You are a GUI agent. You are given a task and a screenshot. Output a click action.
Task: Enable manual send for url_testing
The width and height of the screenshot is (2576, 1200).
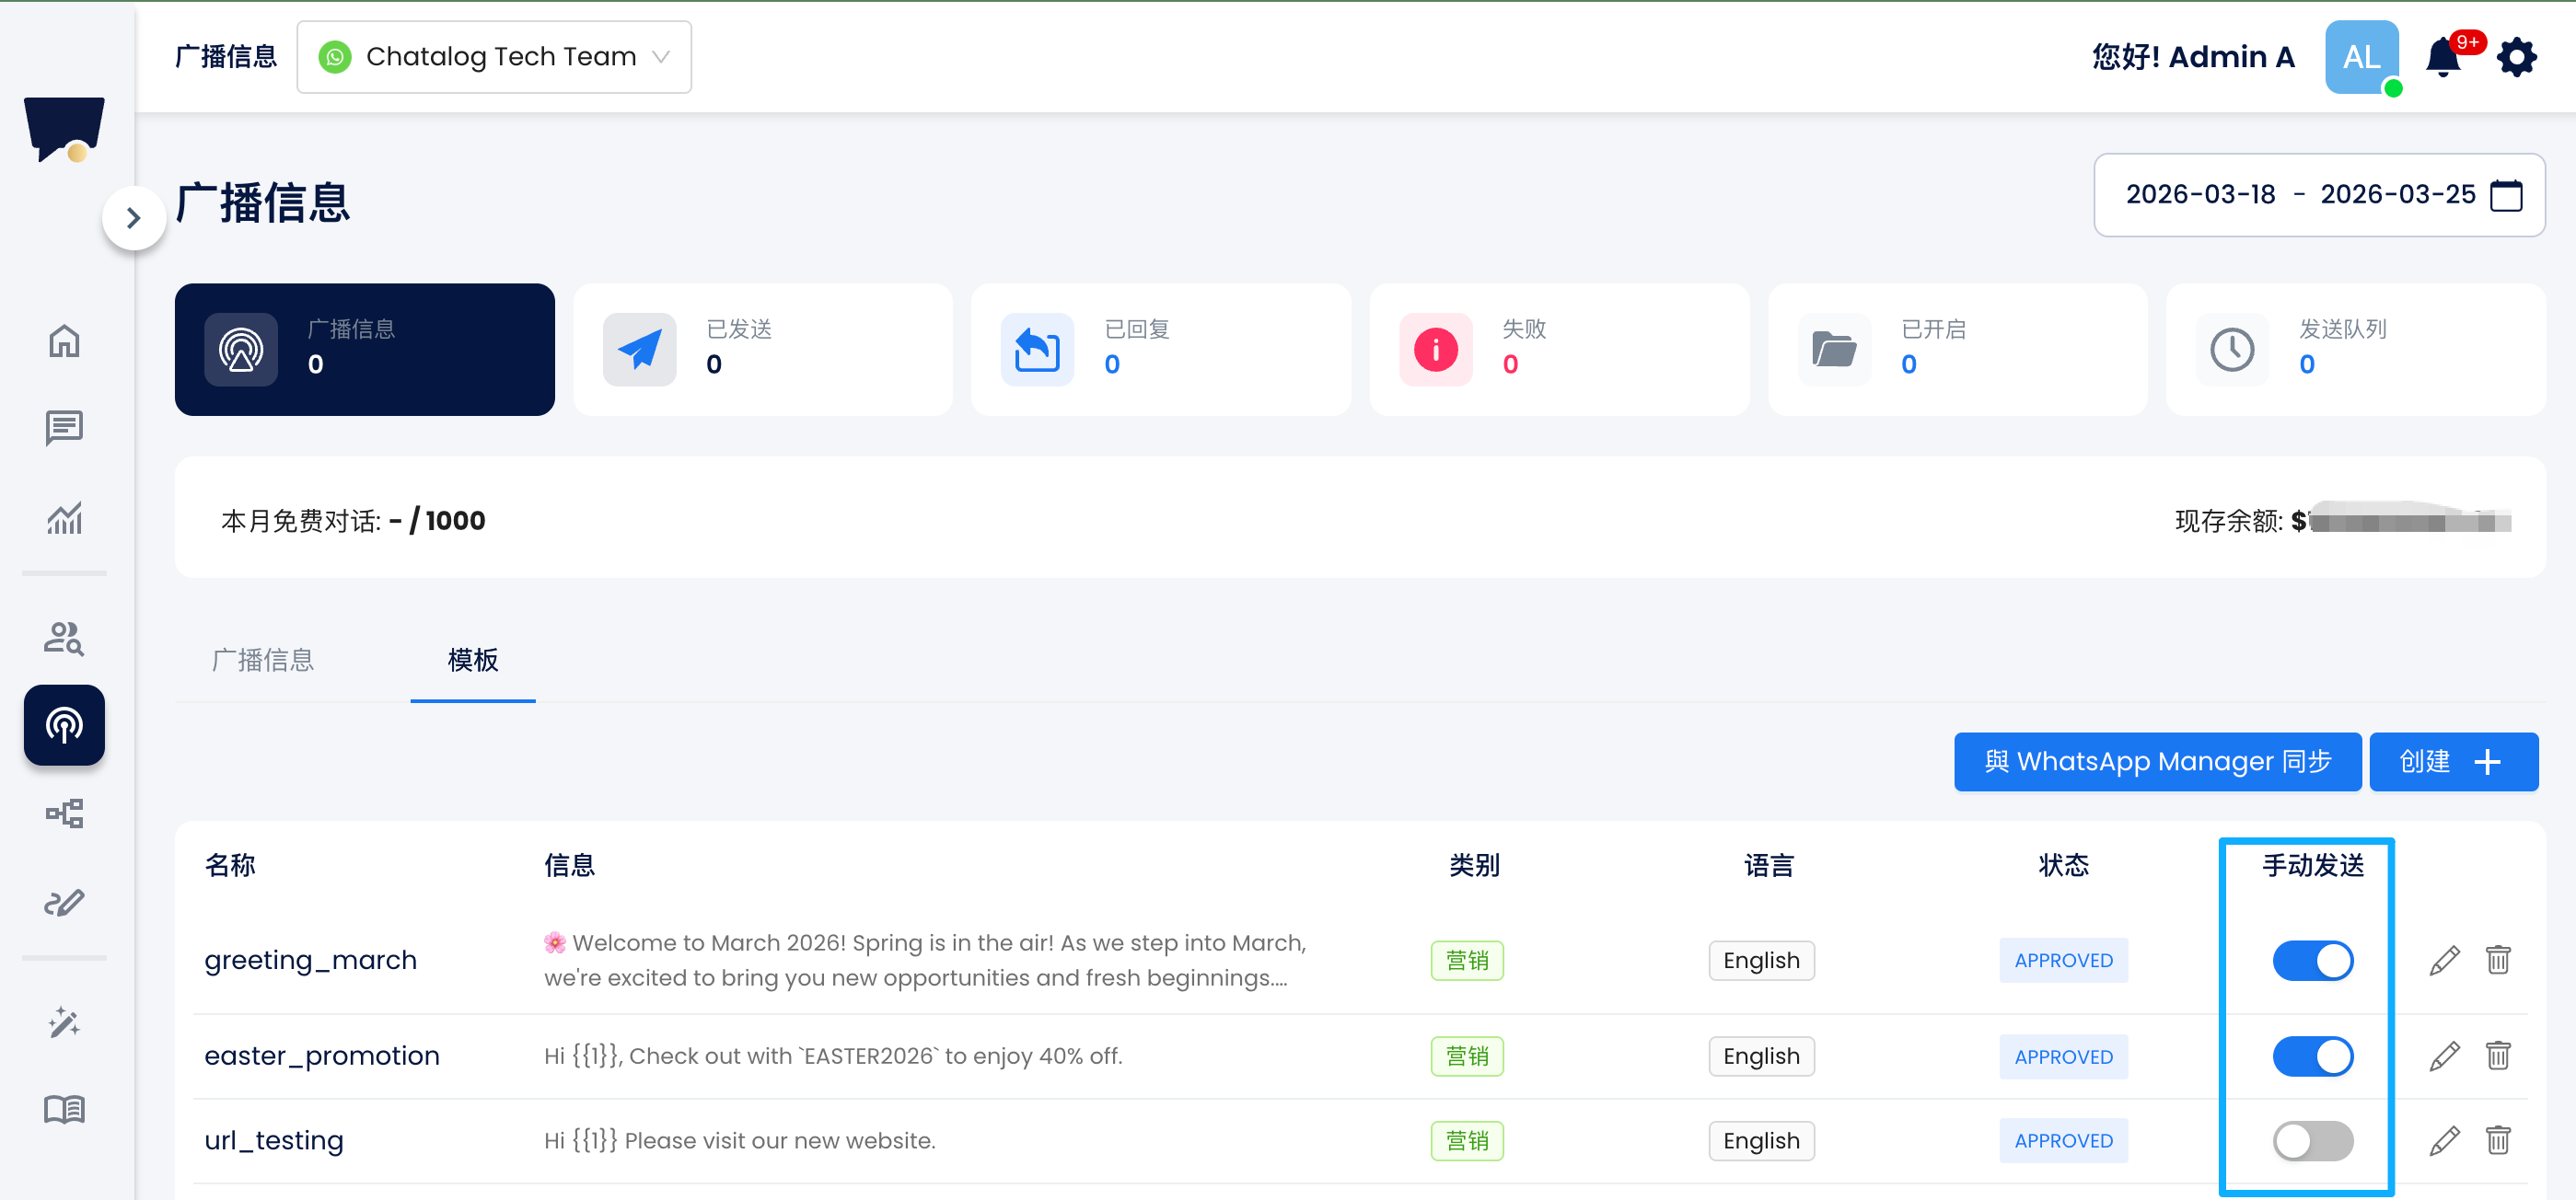[2312, 1140]
